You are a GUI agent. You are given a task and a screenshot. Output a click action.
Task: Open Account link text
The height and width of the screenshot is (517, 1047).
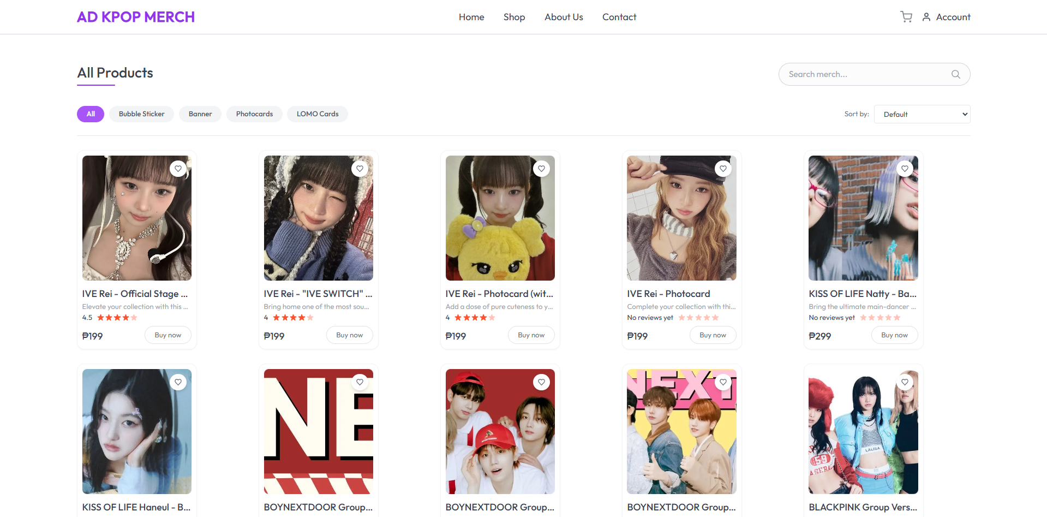(953, 17)
